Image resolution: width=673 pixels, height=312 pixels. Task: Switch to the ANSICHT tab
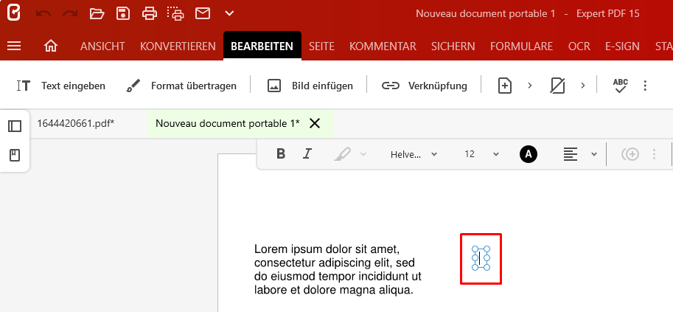tap(102, 46)
